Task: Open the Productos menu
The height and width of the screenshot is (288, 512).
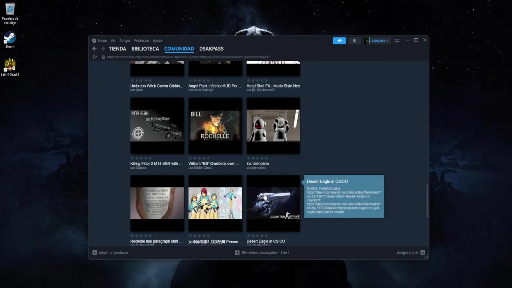Action: pyautogui.click(x=142, y=40)
